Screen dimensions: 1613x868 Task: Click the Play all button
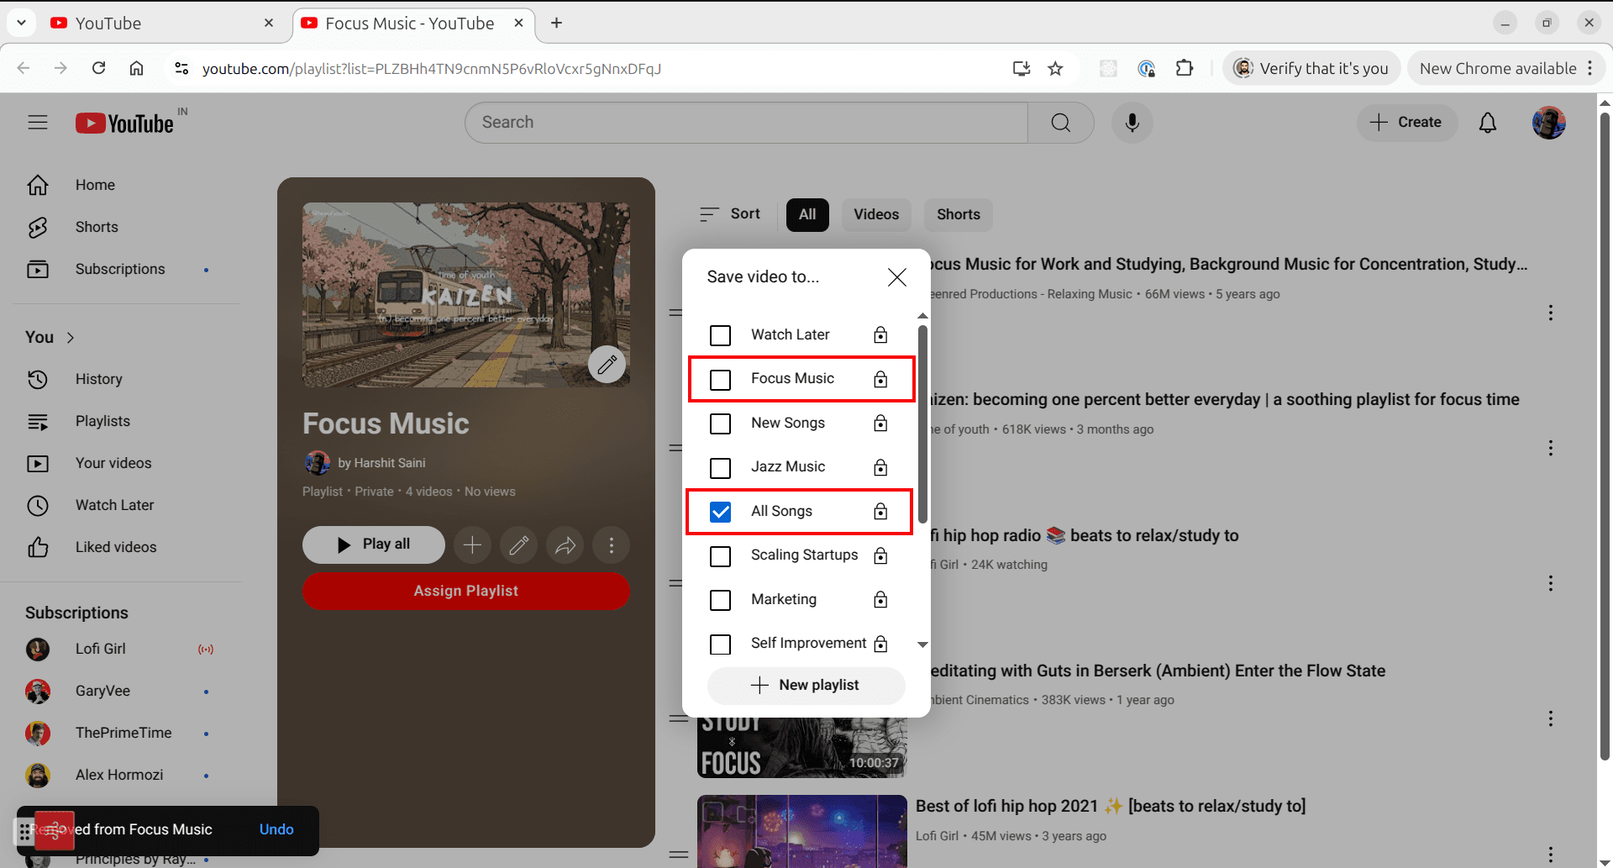pos(374,545)
